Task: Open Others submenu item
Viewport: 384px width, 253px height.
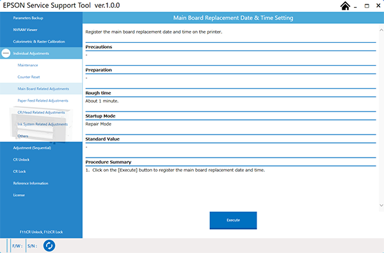Action: 41,136
